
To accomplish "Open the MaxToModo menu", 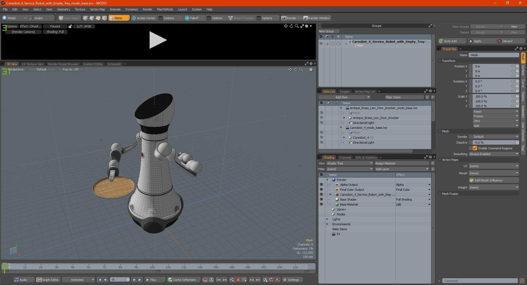I will tap(165, 9).
